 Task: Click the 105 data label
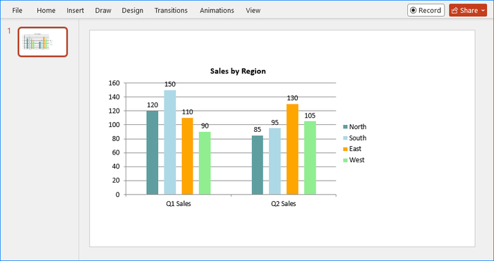(310, 116)
